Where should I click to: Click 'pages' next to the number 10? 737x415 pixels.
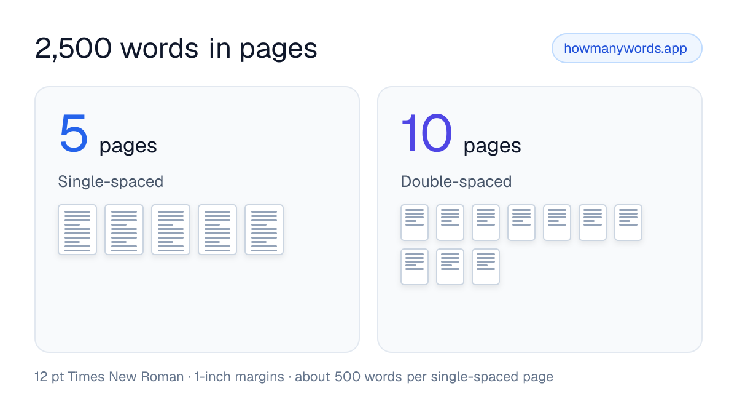click(x=493, y=146)
